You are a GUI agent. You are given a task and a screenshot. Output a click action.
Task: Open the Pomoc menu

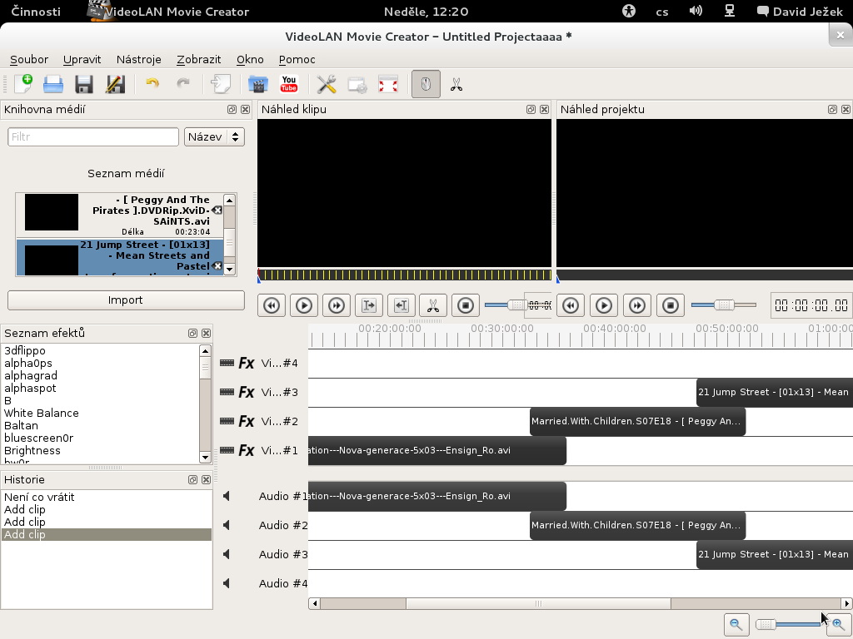tap(297, 60)
